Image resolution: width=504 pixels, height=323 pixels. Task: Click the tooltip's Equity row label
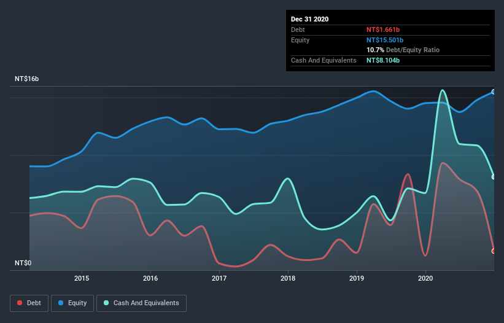pyautogui.click(x=300, y=40)
